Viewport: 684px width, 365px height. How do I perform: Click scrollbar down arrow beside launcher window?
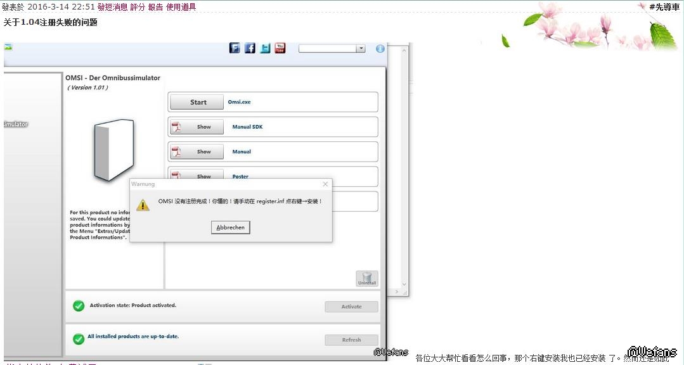(x=404, y=285)
